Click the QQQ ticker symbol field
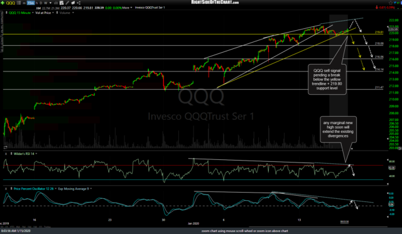This screenshot has height=234, width=402. [x=11, y=3]
